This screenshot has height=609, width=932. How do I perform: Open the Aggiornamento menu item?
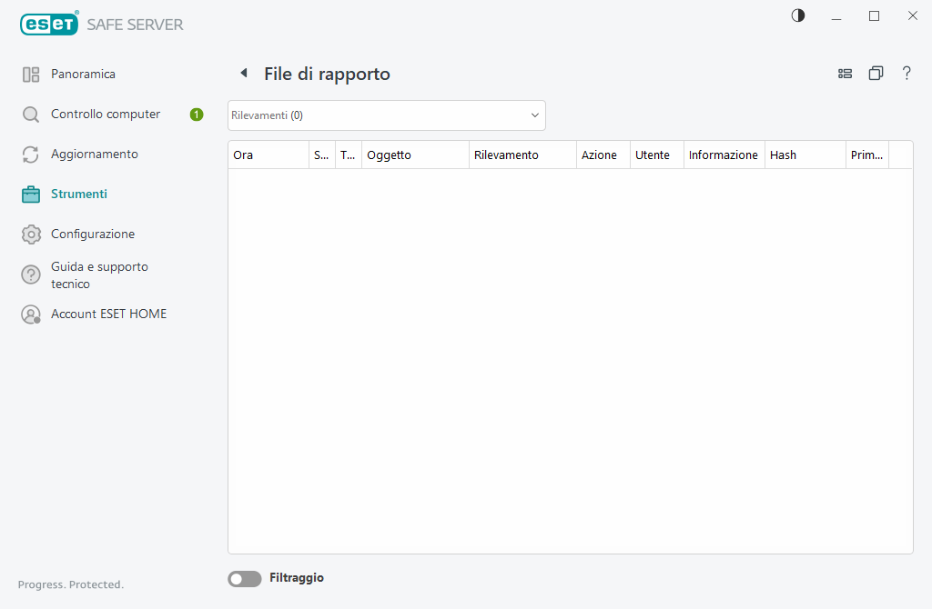point(95,154)
